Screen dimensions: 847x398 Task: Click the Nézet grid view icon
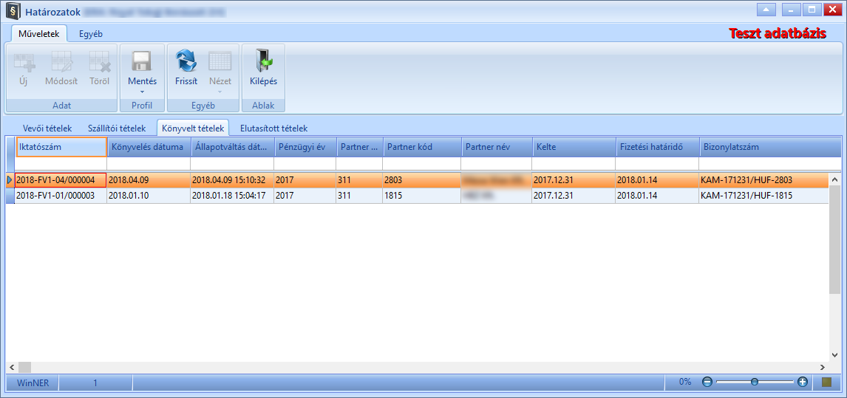tap(220, 61)
